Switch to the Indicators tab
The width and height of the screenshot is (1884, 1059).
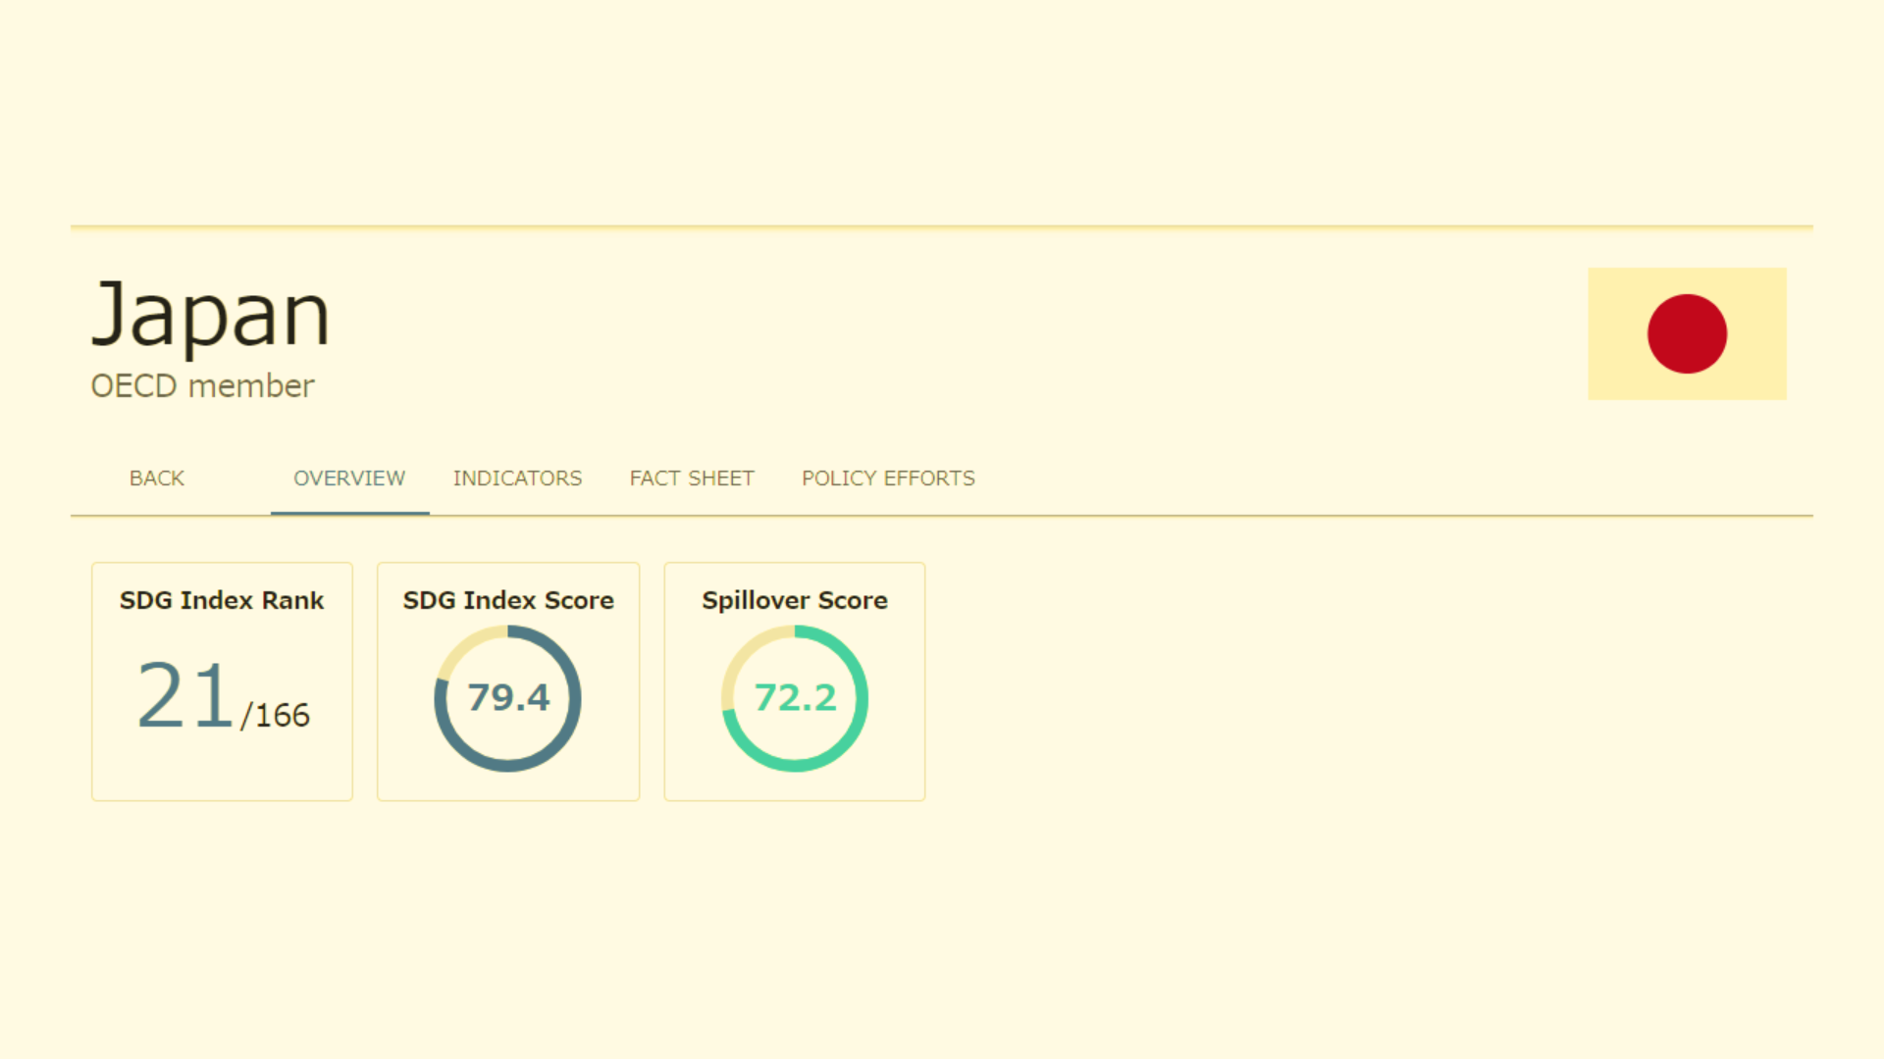517,479
